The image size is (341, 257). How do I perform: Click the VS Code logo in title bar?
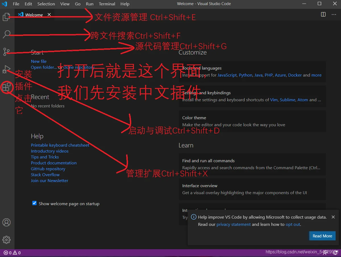click(x=4, y=4)
